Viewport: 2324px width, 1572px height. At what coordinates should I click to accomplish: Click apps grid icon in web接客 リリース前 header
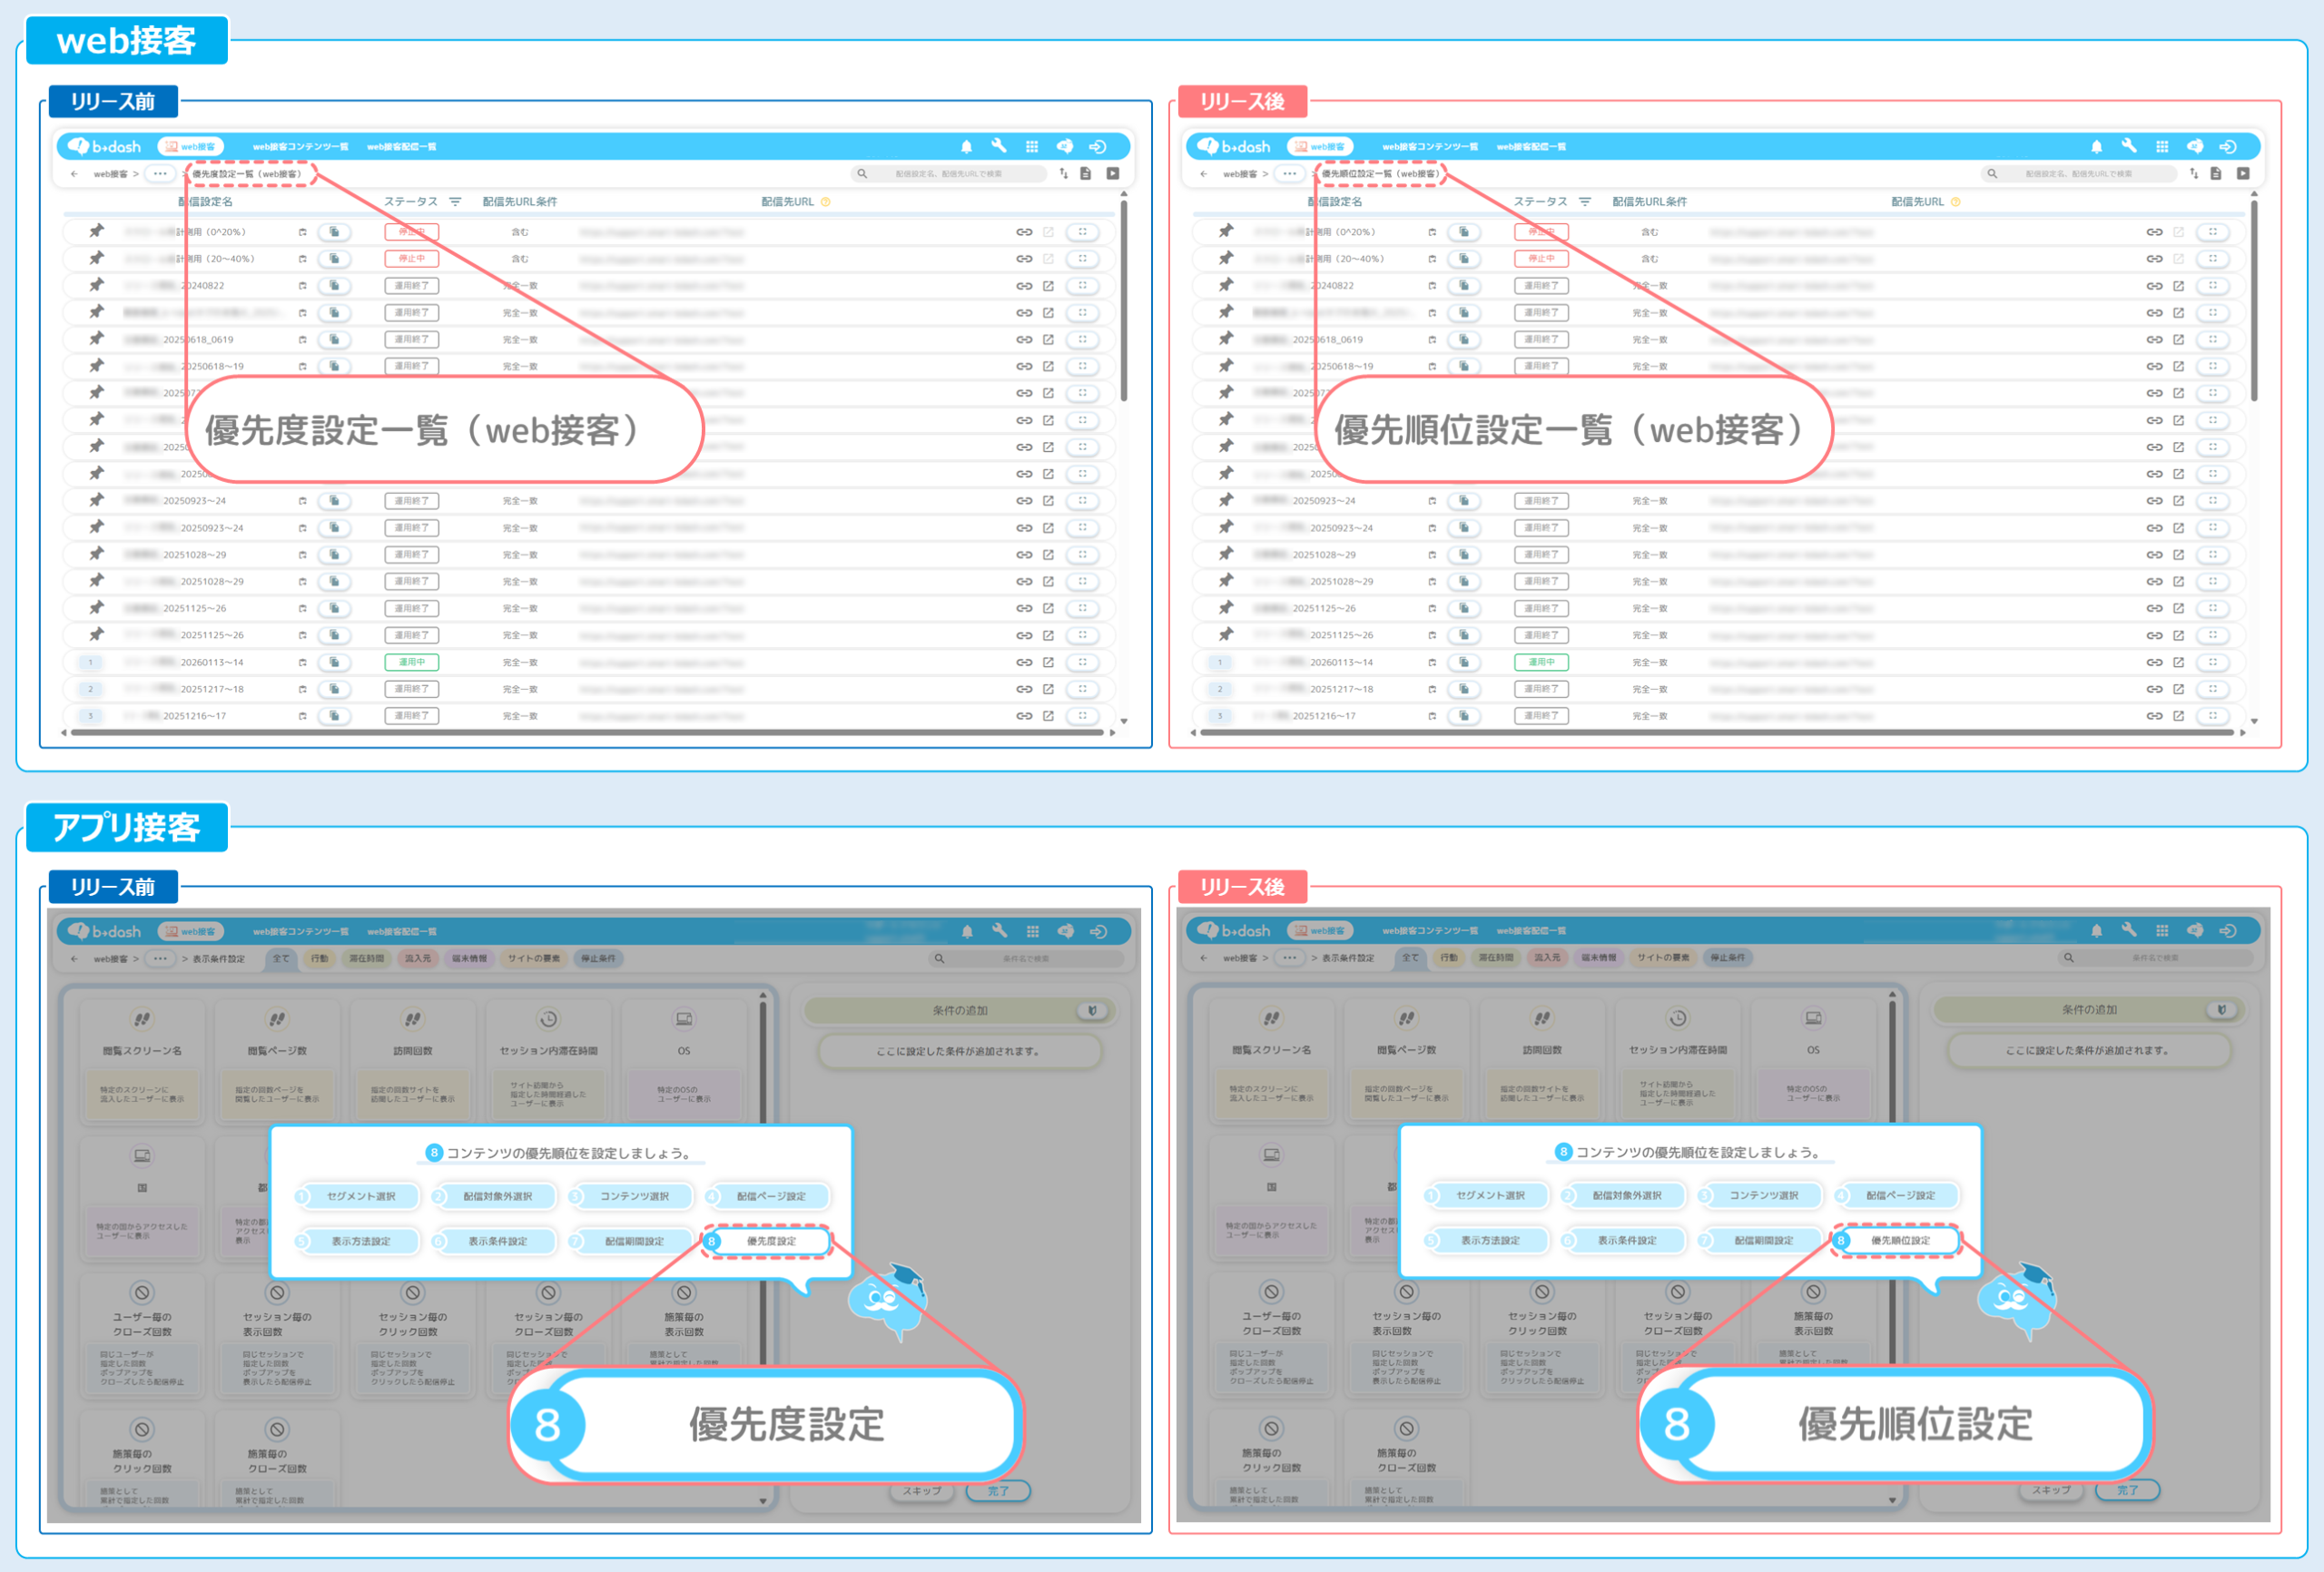1031,147
